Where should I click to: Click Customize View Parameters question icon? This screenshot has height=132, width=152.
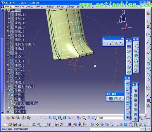135,119
